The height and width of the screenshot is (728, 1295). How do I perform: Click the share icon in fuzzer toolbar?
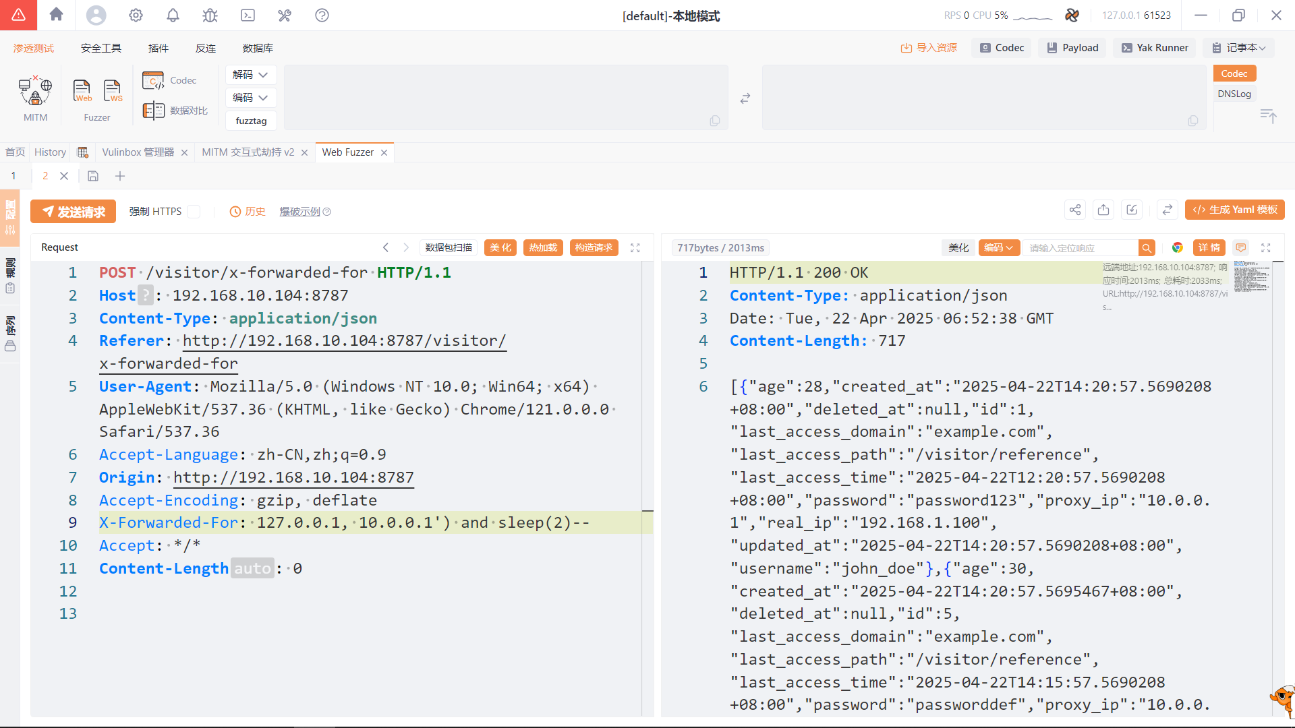point(1075,210)
